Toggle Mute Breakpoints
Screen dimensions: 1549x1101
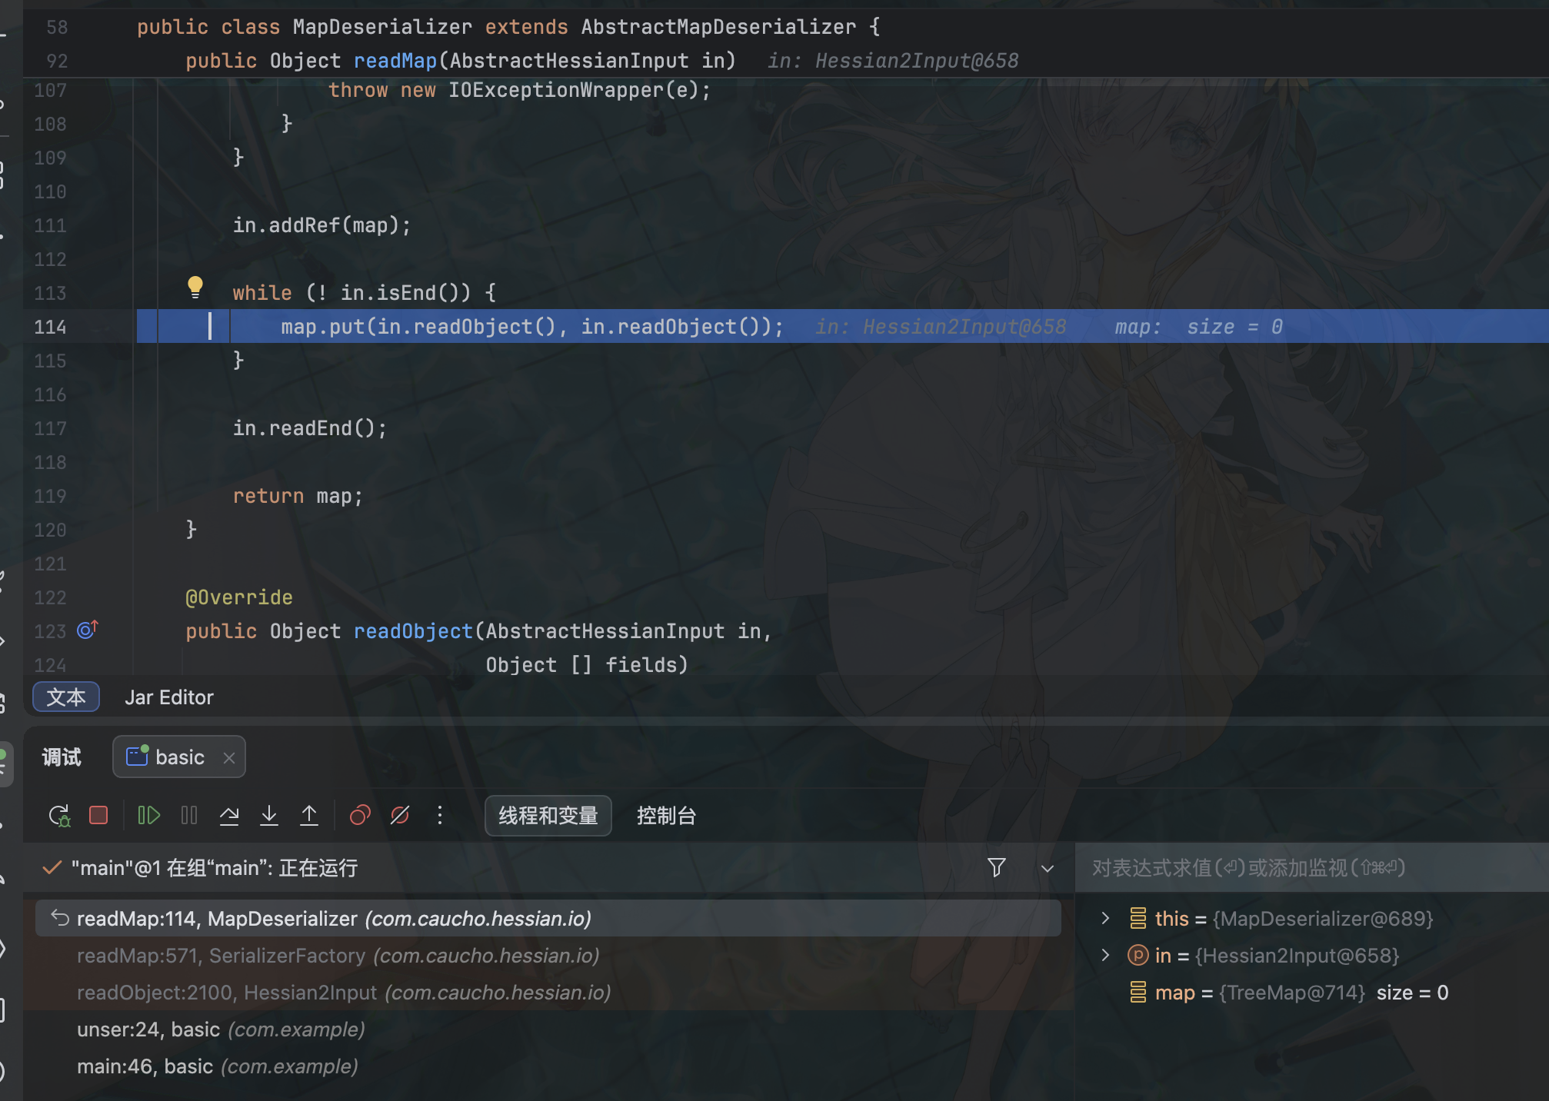tap(400, 815)
